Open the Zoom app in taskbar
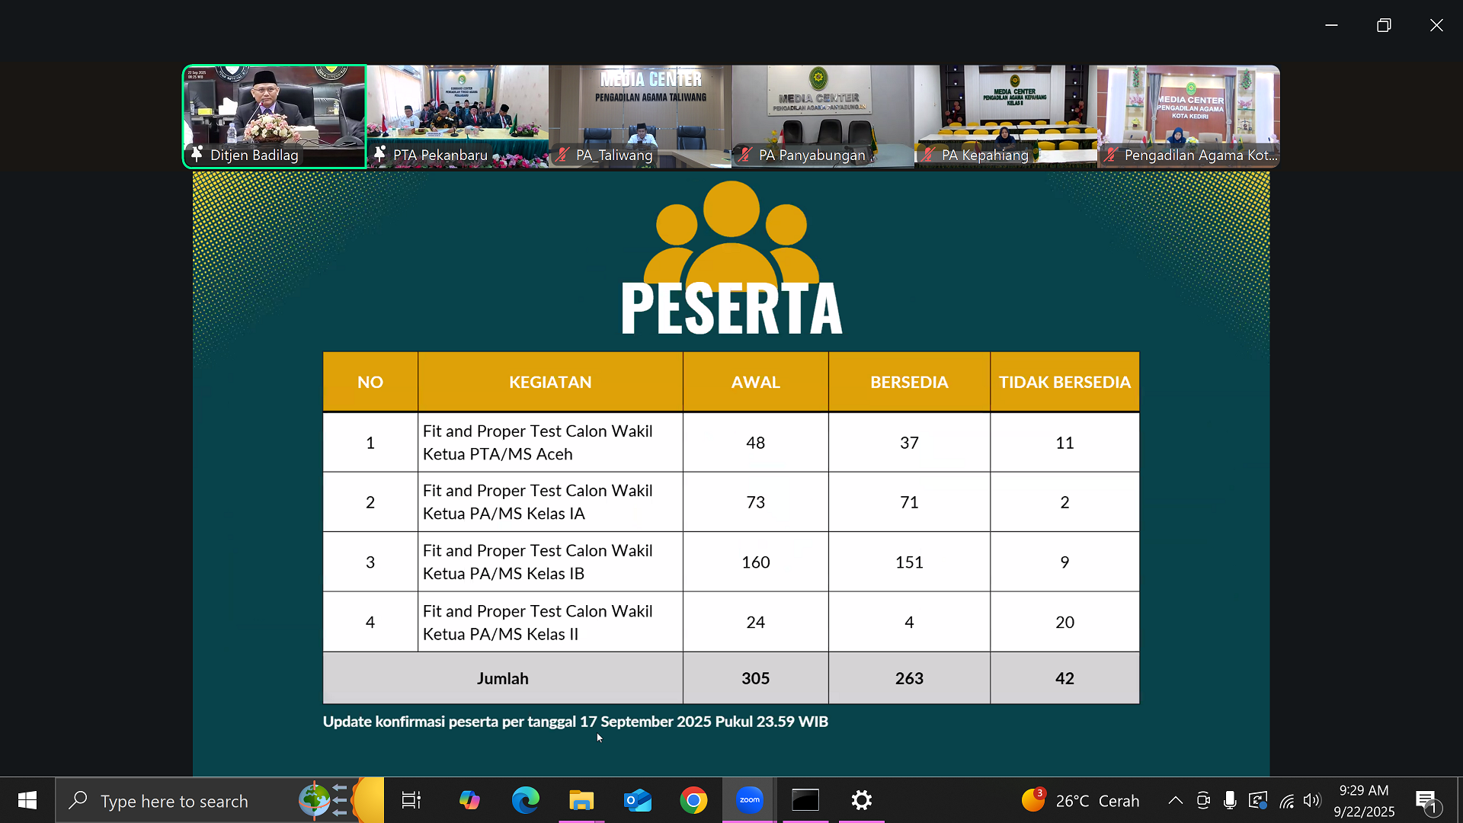The height and width of the screenshot is (823, 1463). pos(749,800)
